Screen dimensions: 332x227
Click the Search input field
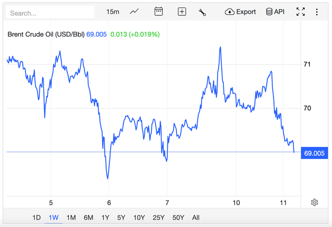pos(50,13)
